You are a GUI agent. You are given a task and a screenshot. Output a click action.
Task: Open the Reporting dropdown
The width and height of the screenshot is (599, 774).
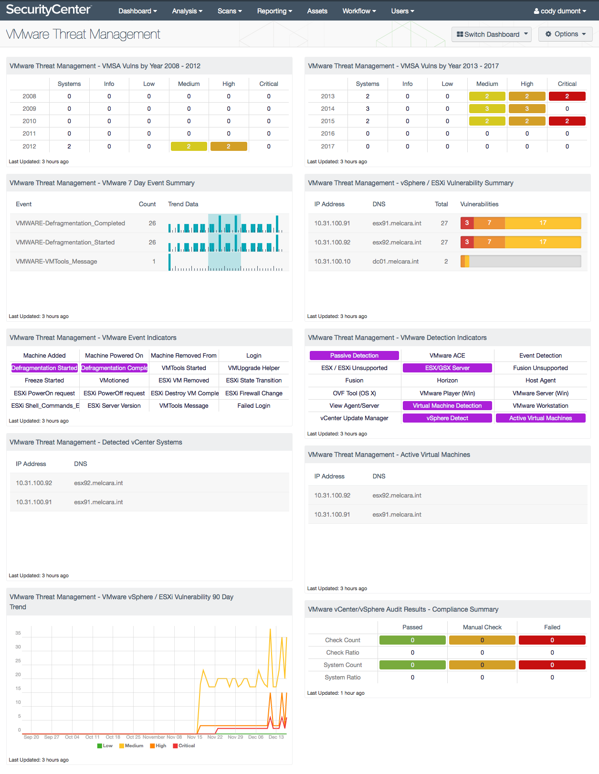(274, 11)
